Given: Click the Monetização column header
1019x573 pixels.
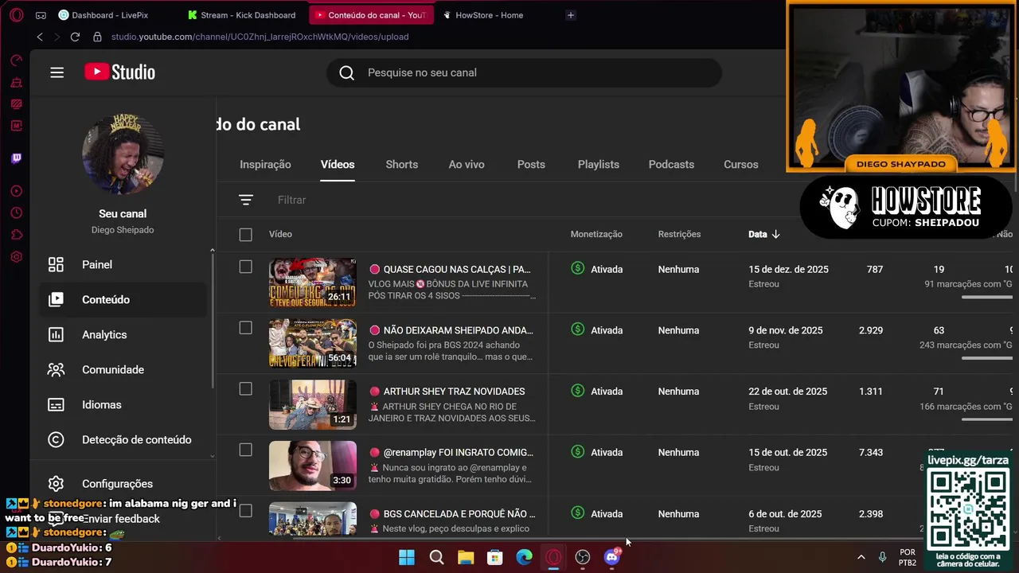Looking at the screenshot, I should [596, 234].
